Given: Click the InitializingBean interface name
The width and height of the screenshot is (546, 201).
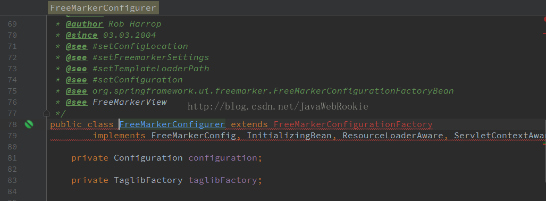Looking at the screenshot, I should tap(289, 136).
